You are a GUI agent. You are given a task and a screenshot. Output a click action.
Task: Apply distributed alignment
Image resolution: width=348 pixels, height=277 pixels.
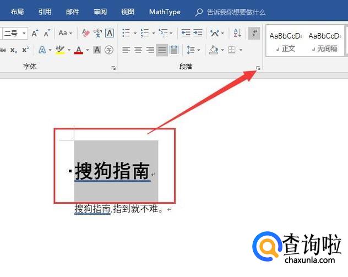pyautogui.click(x=174, y=50)
